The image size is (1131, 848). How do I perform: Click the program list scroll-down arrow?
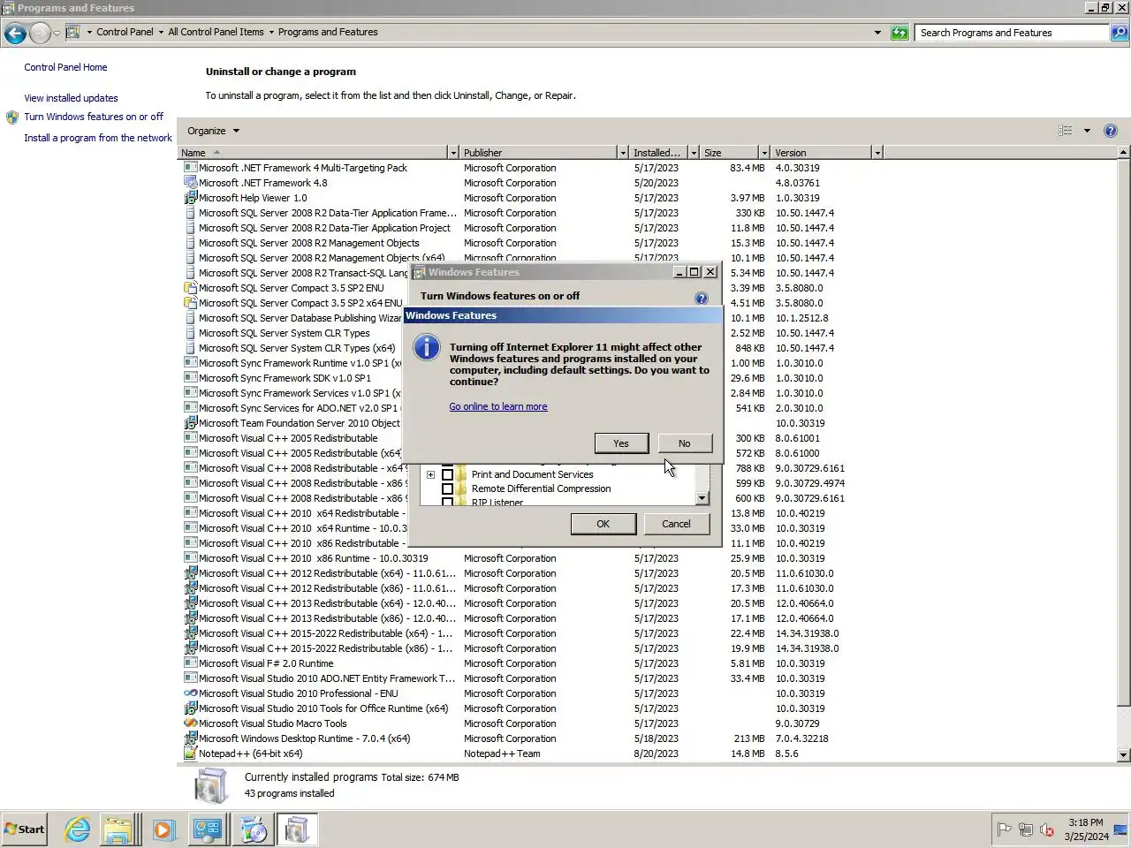point(1123,754)
